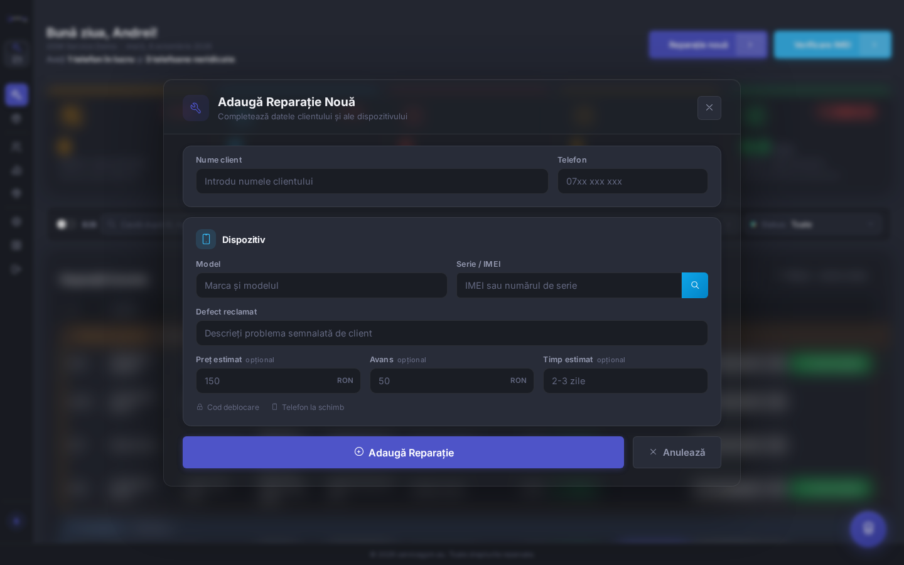Click the floating chat button behind the dialog
The width and height of the screenshot is (904, 565).
[868, 529]
